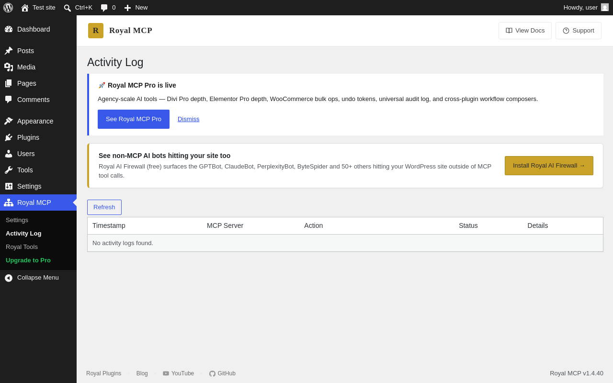Open the YouTube footer link text
Image resolution: width=613 pixels, height=383 pixels.
(x=182, y=373)
